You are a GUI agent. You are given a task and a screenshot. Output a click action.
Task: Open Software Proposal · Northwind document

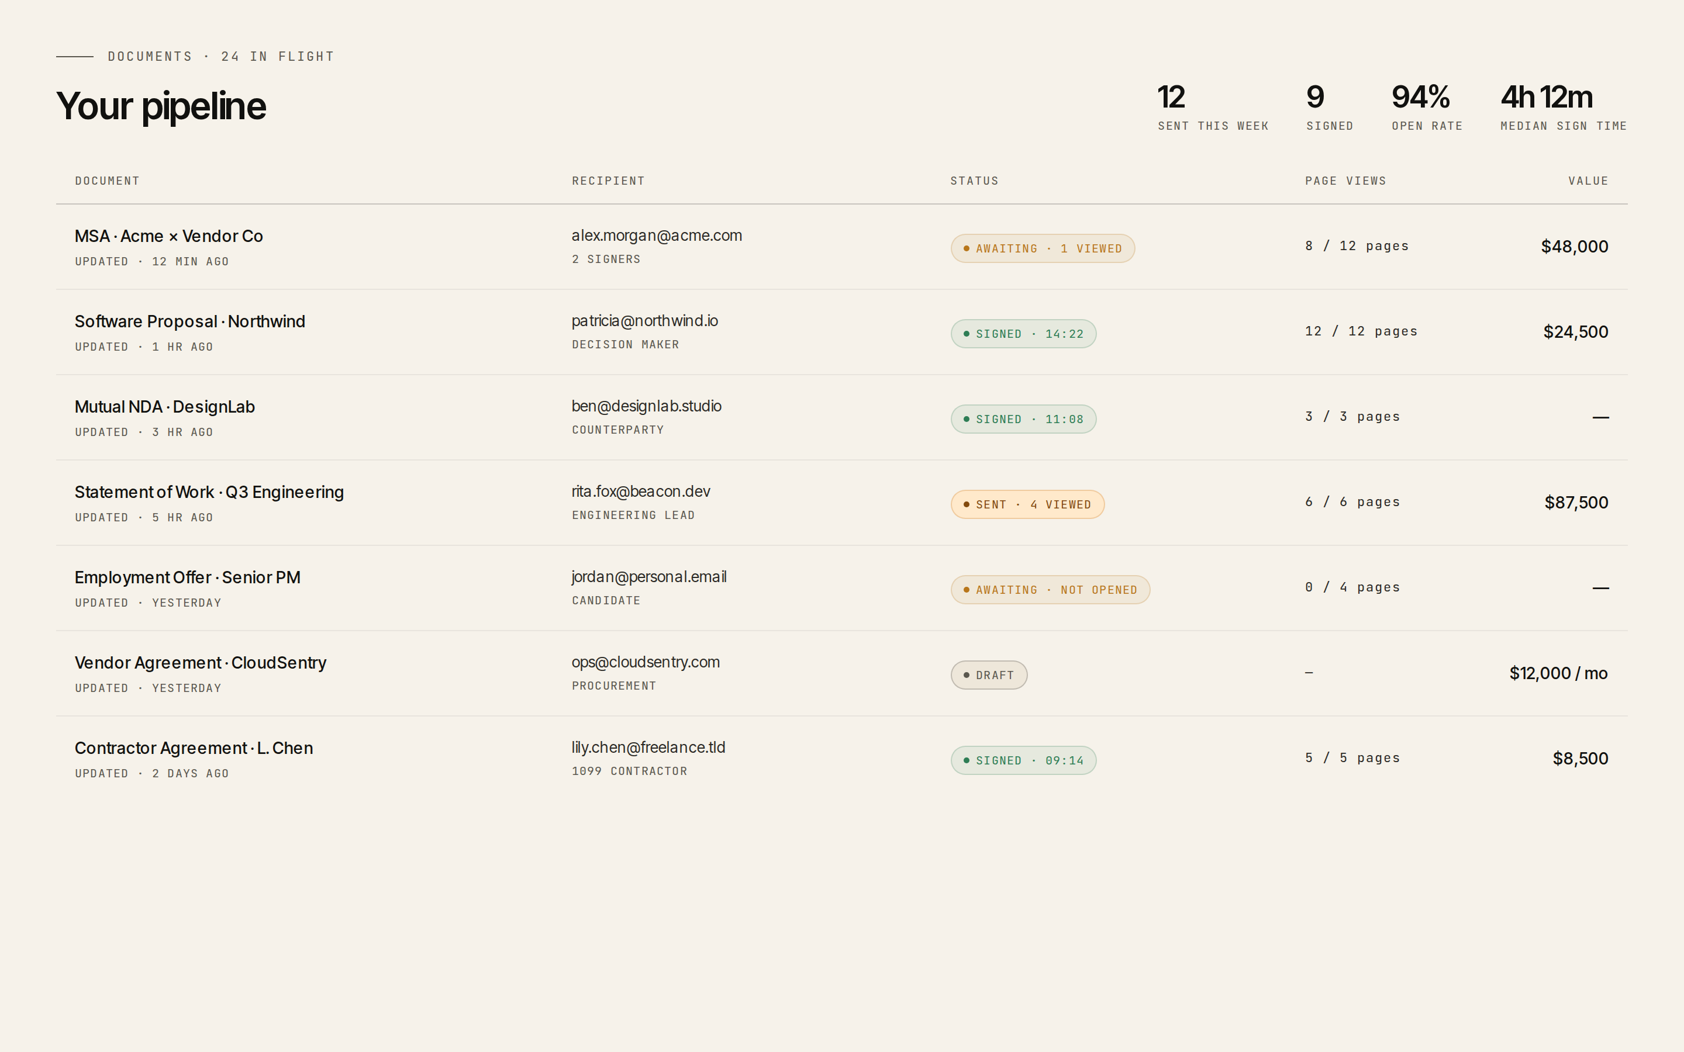[190, 321]
